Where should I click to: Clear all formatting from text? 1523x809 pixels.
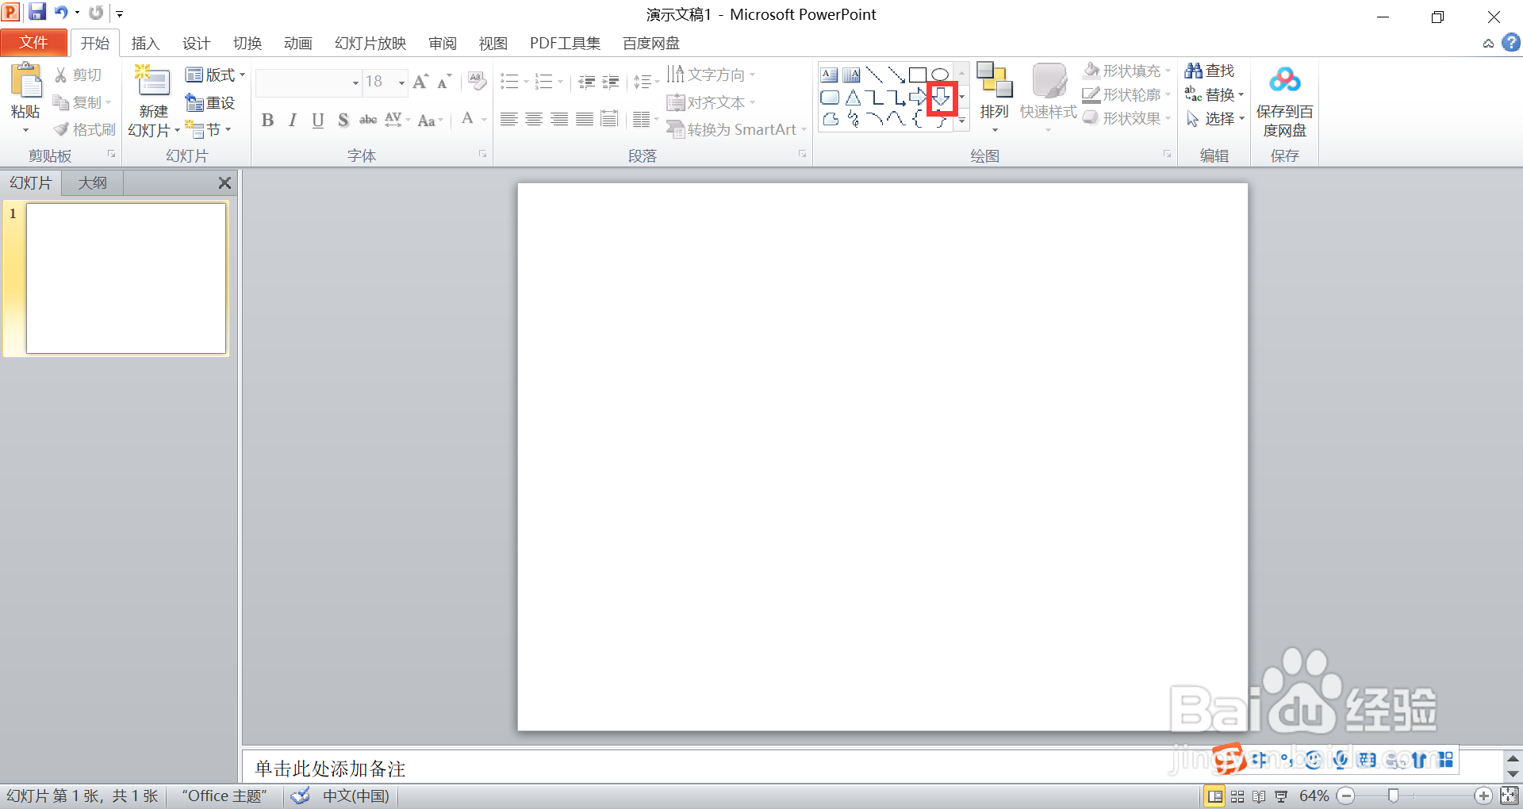coord(477,81)
